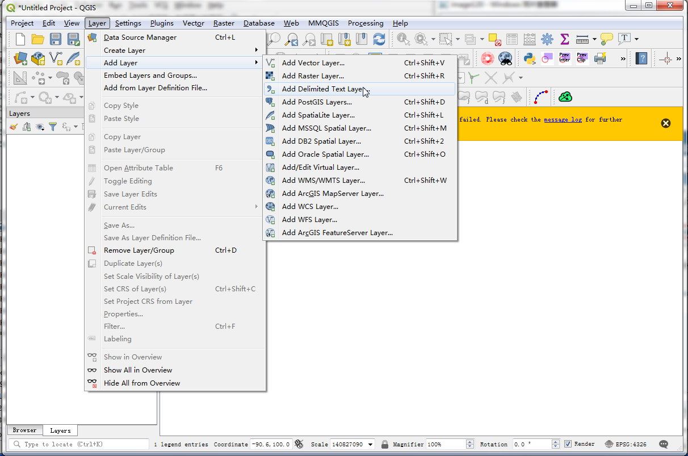
Task: Open the Python console icon
Action: 530,58
